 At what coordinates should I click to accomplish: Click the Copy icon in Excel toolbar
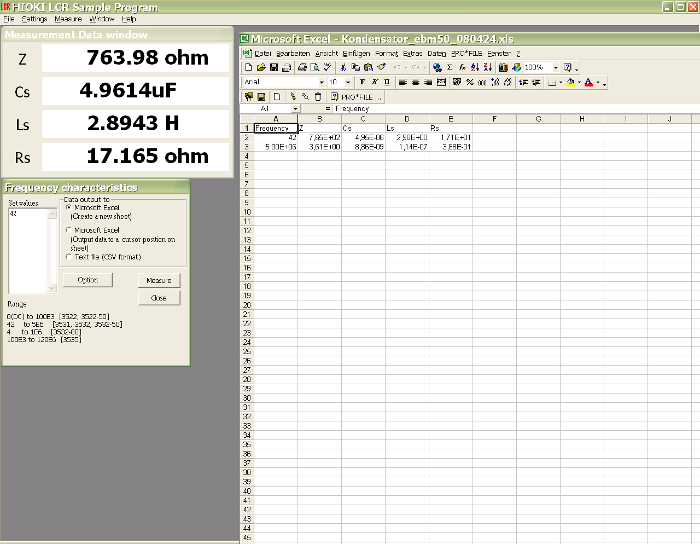point(355,67)
